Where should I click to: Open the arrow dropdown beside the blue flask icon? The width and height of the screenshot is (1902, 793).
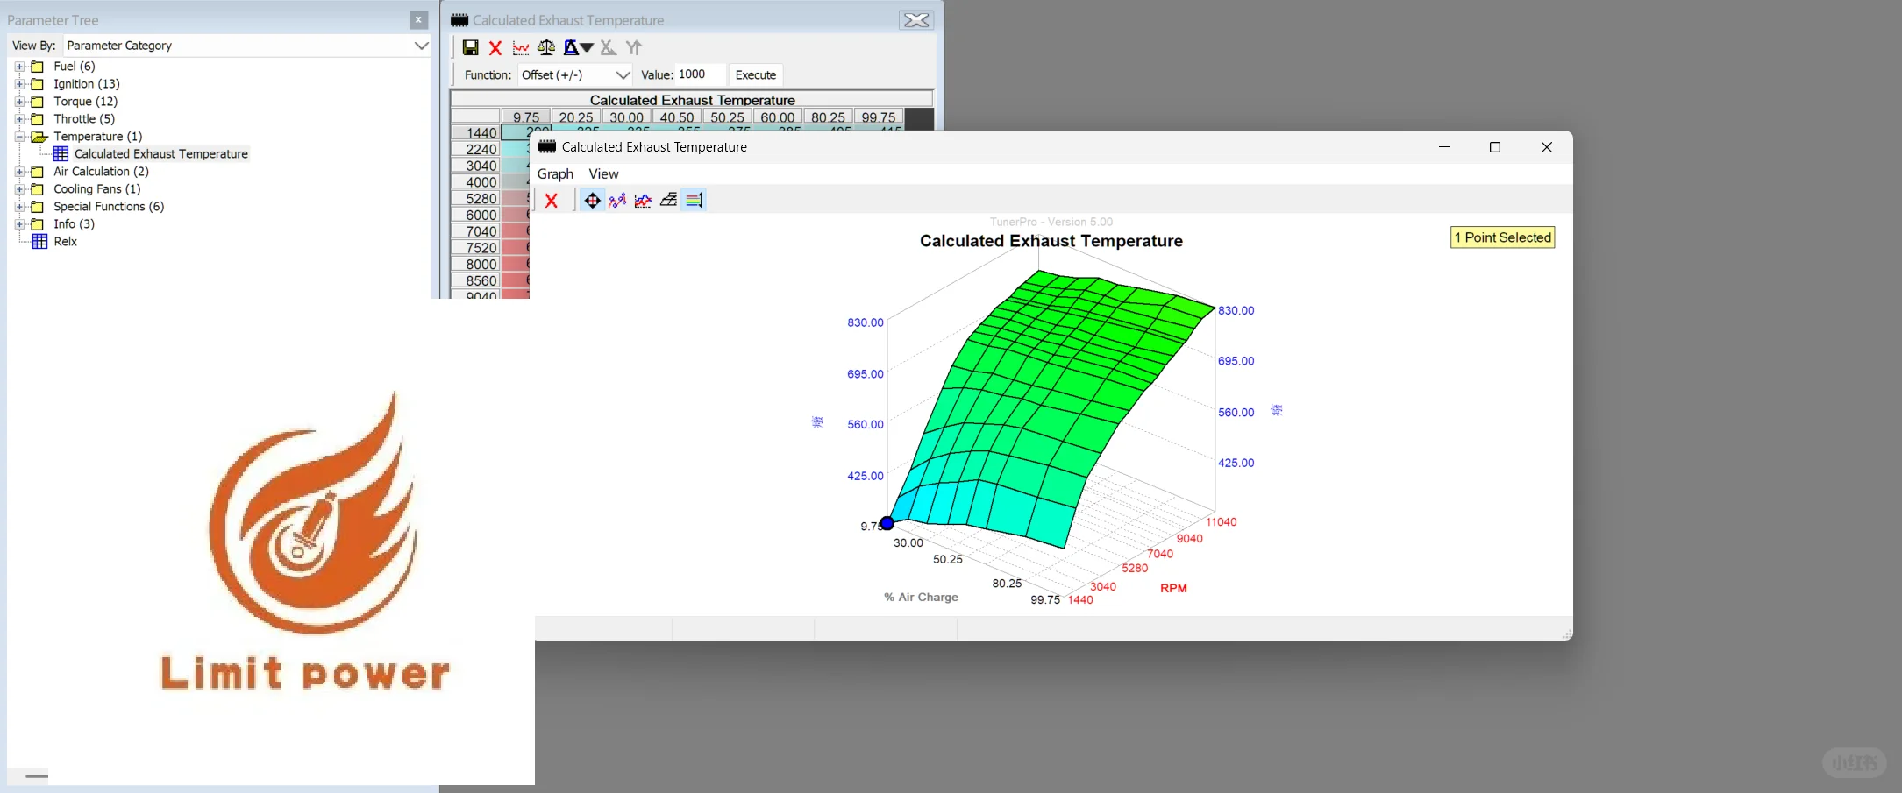[x=588, y=47]
